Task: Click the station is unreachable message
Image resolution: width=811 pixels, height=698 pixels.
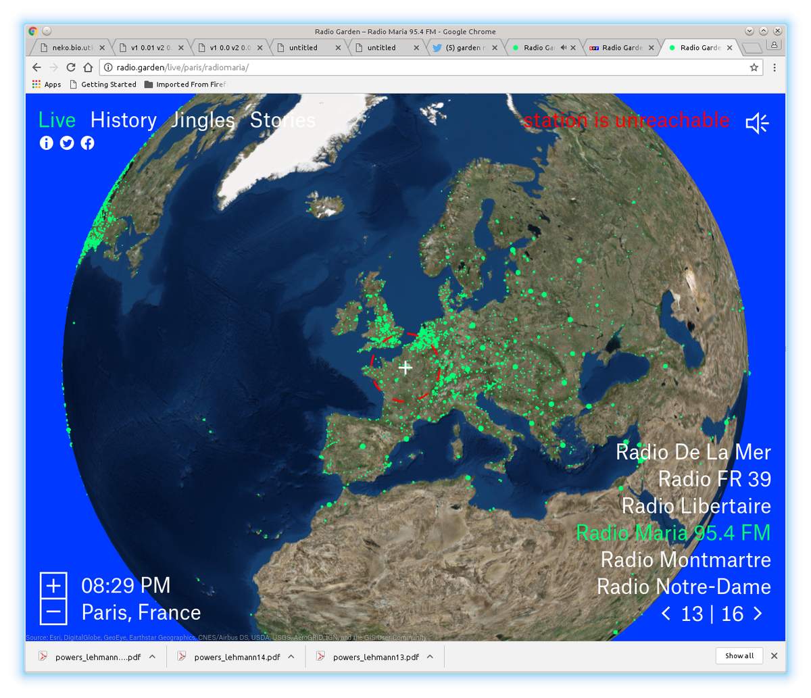Action: pos(626,120)
